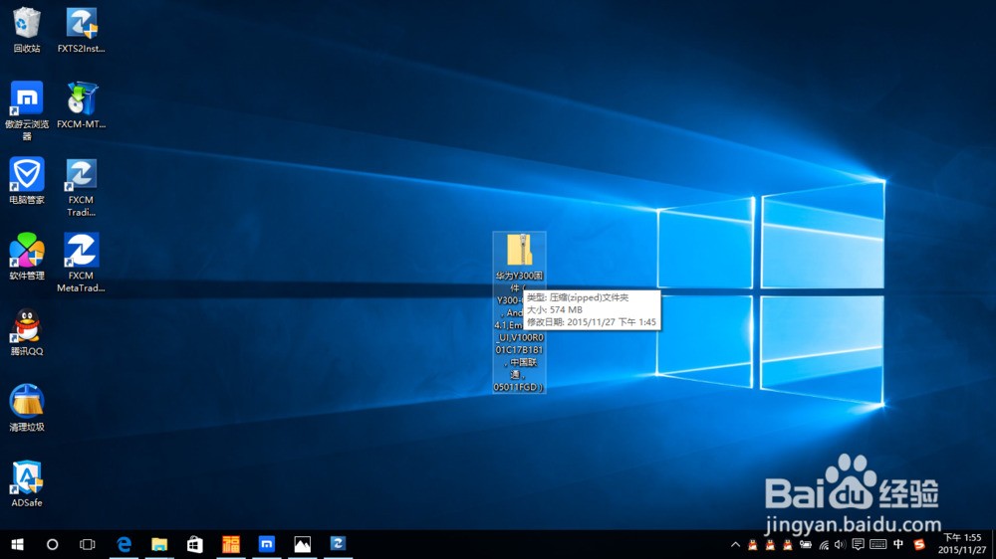Open File Explorer from the taskbar
Viewport: 996px width, 559px height.
tap(159, 544)
